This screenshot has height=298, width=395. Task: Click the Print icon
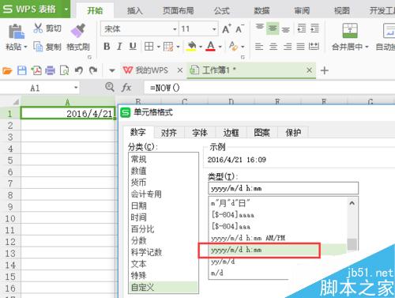coord(50,70)
